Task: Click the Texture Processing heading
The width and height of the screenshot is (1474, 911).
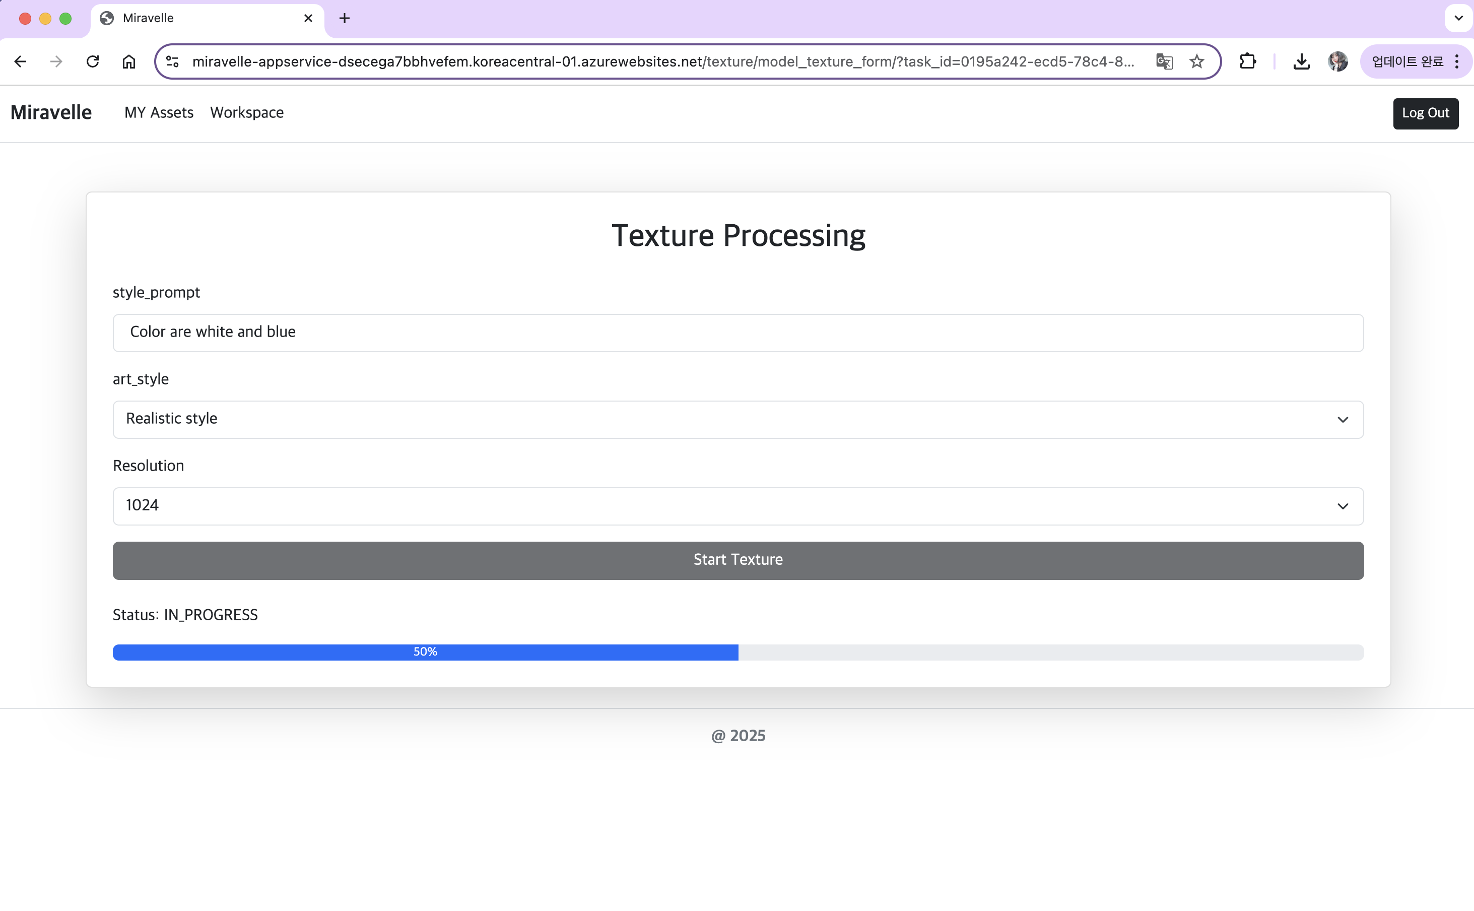Action: click(x=738, y=236)
